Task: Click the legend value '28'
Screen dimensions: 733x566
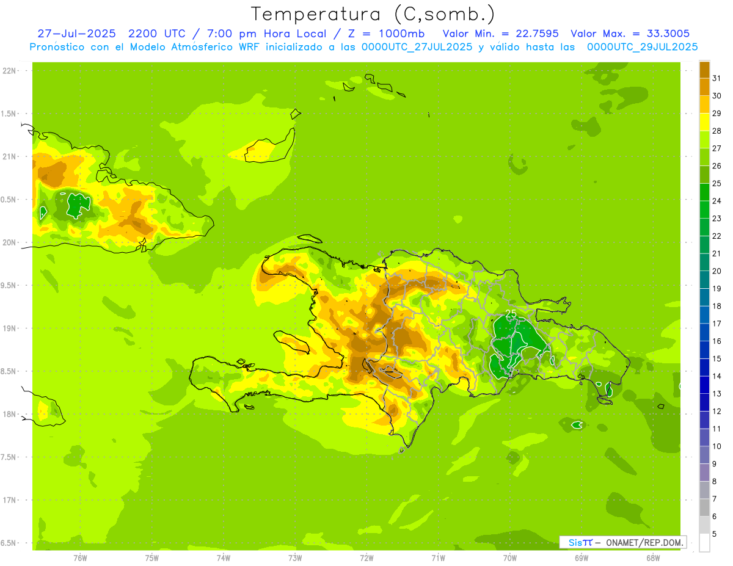Action: [717, 131]
